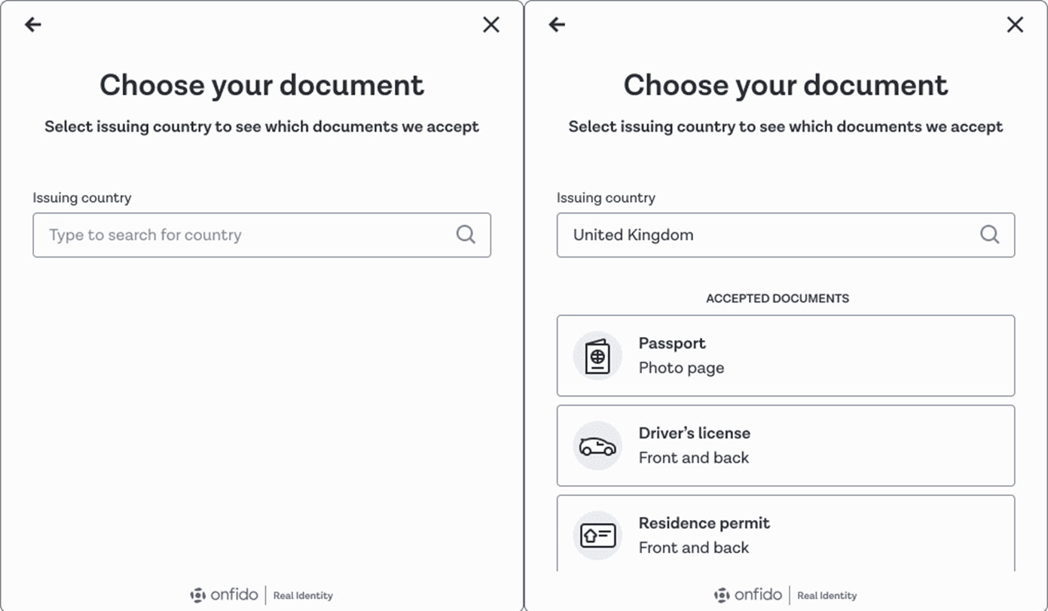Click the 'ACCEPTED DOCUMENTS' heading text
This screenshot has height=611, width=1048.
(x=778, y=299)
